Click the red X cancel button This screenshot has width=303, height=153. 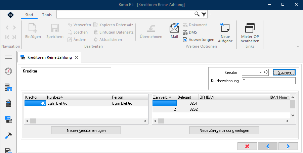pyautogui.click(x=247, y=146)
